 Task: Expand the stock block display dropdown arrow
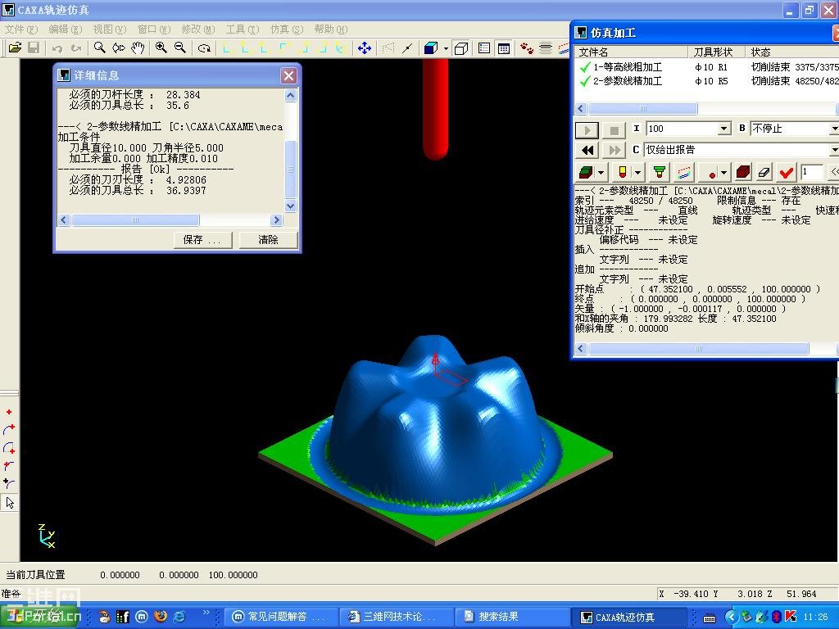point(601,173)
